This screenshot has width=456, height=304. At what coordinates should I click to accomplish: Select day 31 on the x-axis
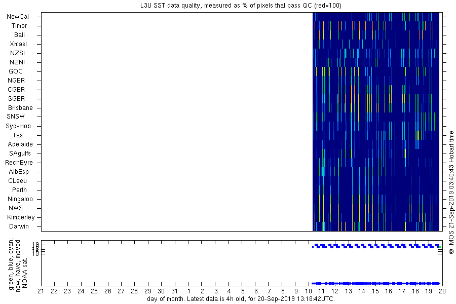coord(175,291)
